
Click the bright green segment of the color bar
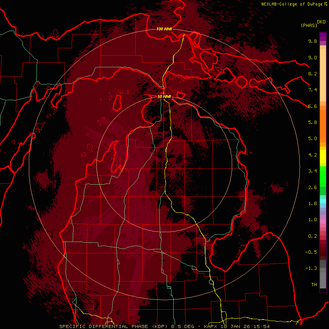pos(323,176)
